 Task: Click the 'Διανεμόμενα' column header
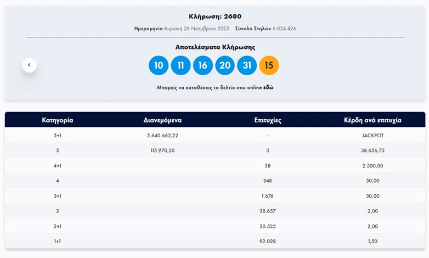pos(163,120)
